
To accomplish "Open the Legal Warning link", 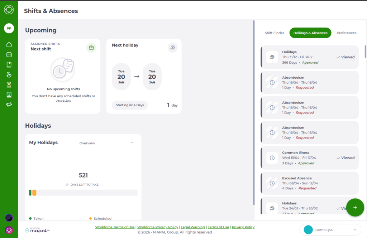I will point(193,227).
